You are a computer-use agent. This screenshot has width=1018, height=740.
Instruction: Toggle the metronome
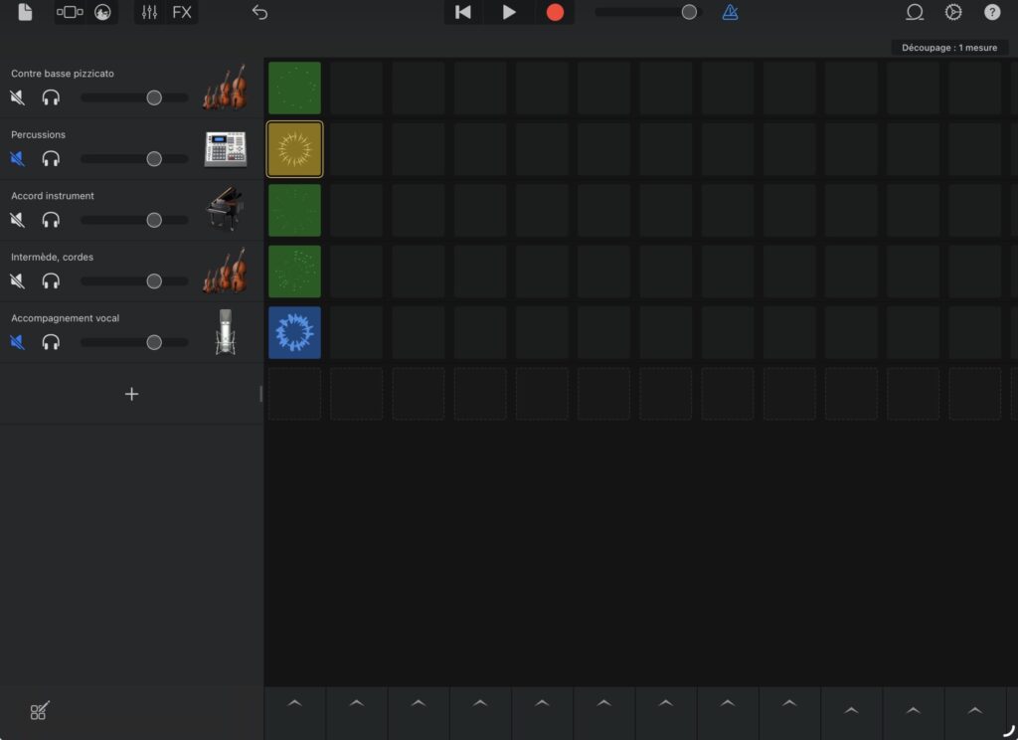[x=730, y=13]
